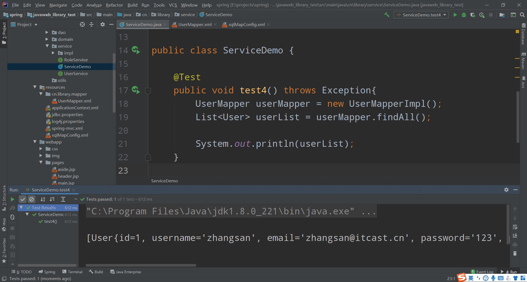527x282 pixels.
Task: Run tests with coverage
Action: 473,15
